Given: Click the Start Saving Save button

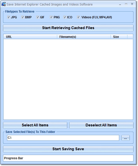Looking at the screenshot, I should pos(68,149).
